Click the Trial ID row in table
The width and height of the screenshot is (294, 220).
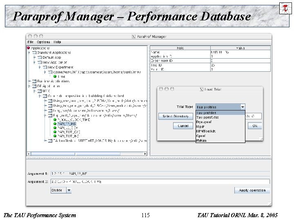click(x=210, y=65)
